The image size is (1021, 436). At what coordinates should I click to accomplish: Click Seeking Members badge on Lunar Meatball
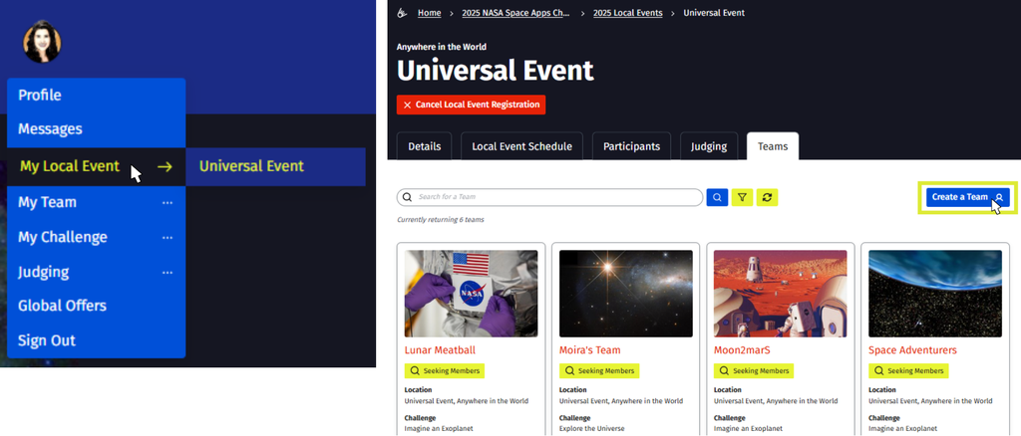click(445, 371)
